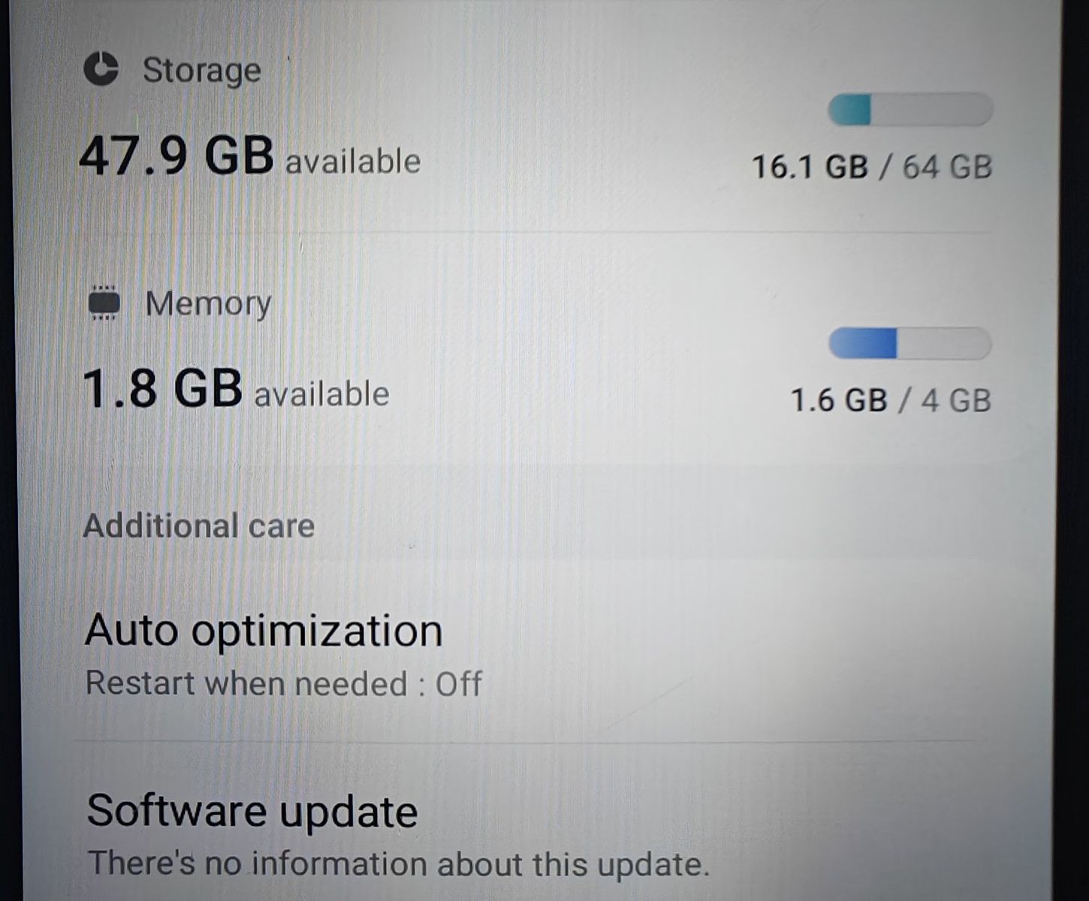Tap the Storage pie chart icon
The width and height of the screenshot is (1089, 901).
(x=101, y=69)
